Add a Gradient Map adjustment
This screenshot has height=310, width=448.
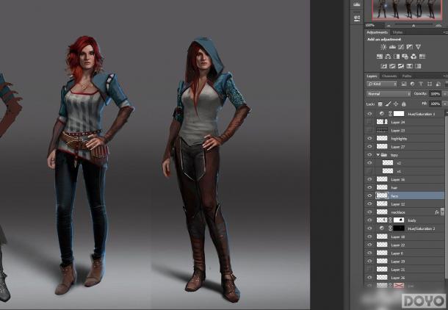pos(409,66)
